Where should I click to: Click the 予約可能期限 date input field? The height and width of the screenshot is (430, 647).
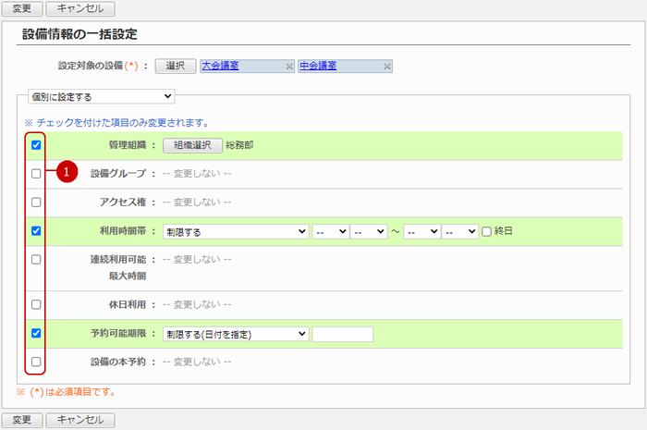(342, 334)
